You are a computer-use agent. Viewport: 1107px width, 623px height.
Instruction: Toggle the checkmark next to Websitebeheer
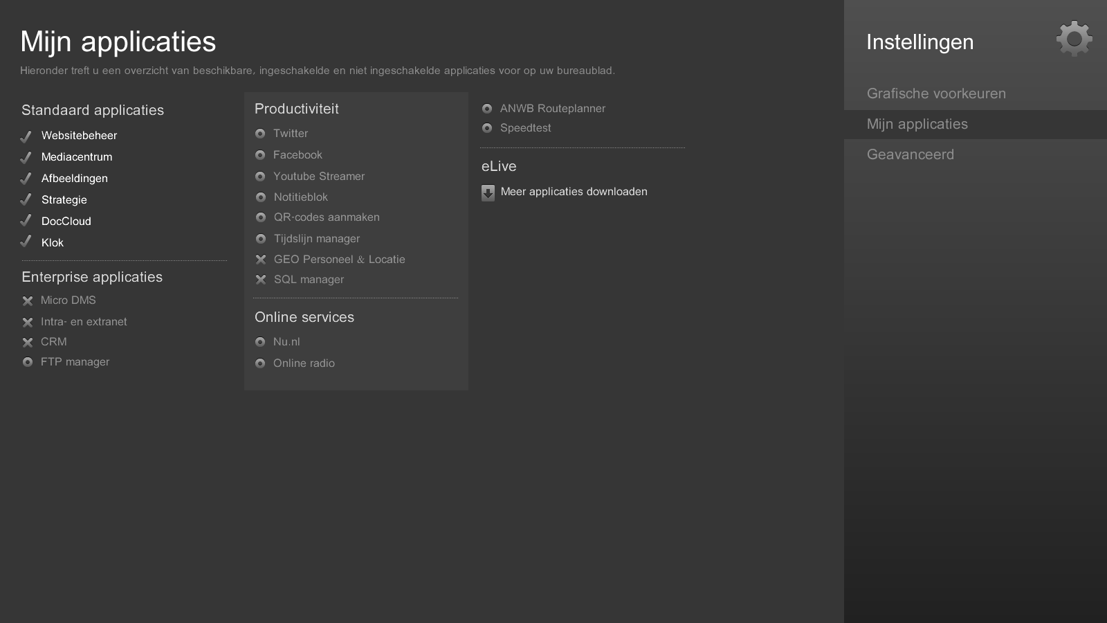(x=26, y=136)
